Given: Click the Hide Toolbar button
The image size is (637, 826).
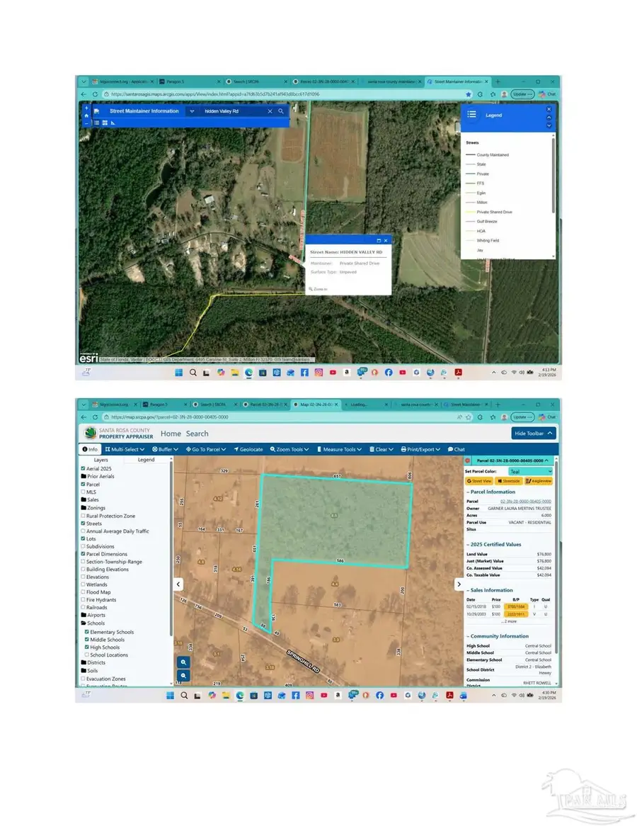Looking at the screenshot, I should pyautogui.click(x=533, y=434).
